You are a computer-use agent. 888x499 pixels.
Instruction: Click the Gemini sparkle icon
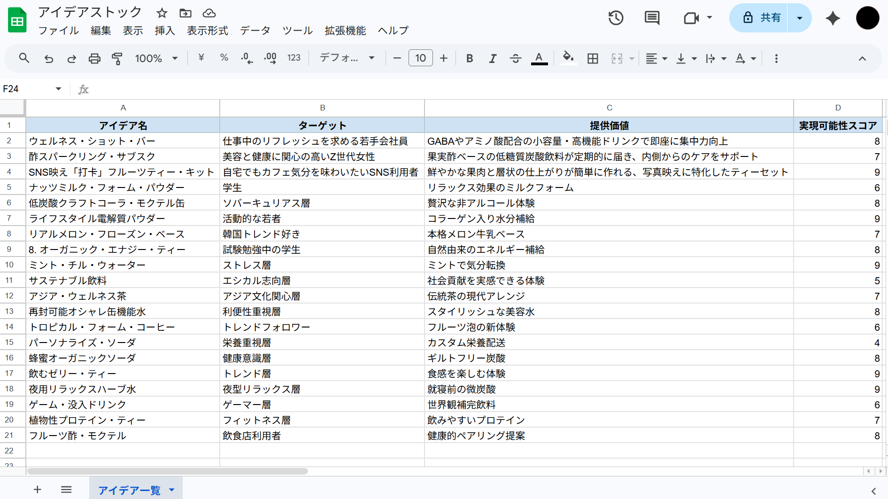click(833, 18)
